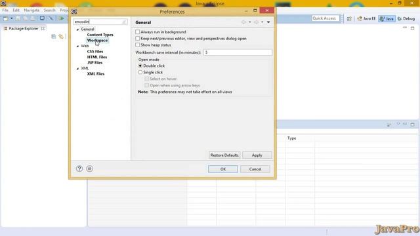Select General in preferences tree
Image resolution: width=420 pixels, height=236 pixels.
[x=87, y=29]
